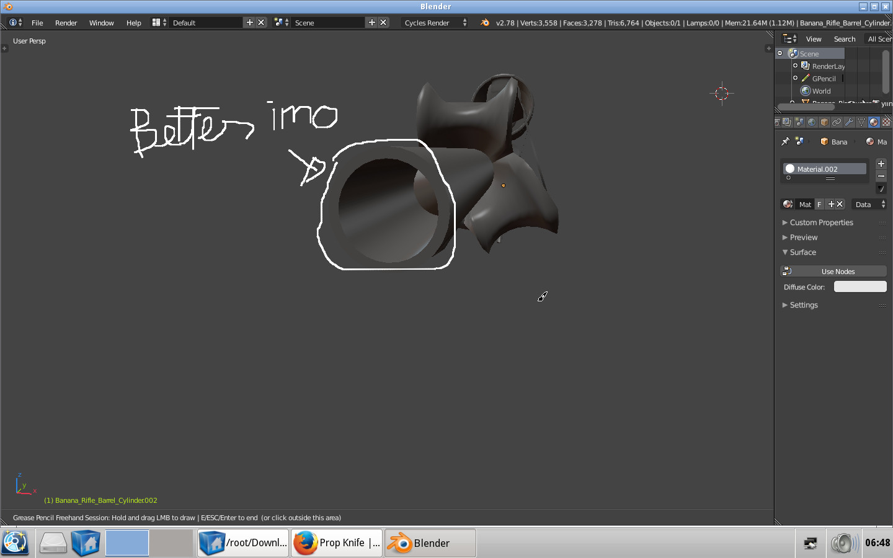The height and width of the screenshot is (558, 893).
Task: Open the Cycles Render engine dropdown
Action: point(435,23)
